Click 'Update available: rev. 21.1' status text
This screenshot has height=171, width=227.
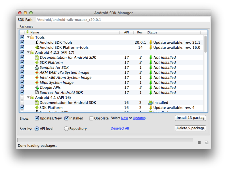[x=176, y=42]
